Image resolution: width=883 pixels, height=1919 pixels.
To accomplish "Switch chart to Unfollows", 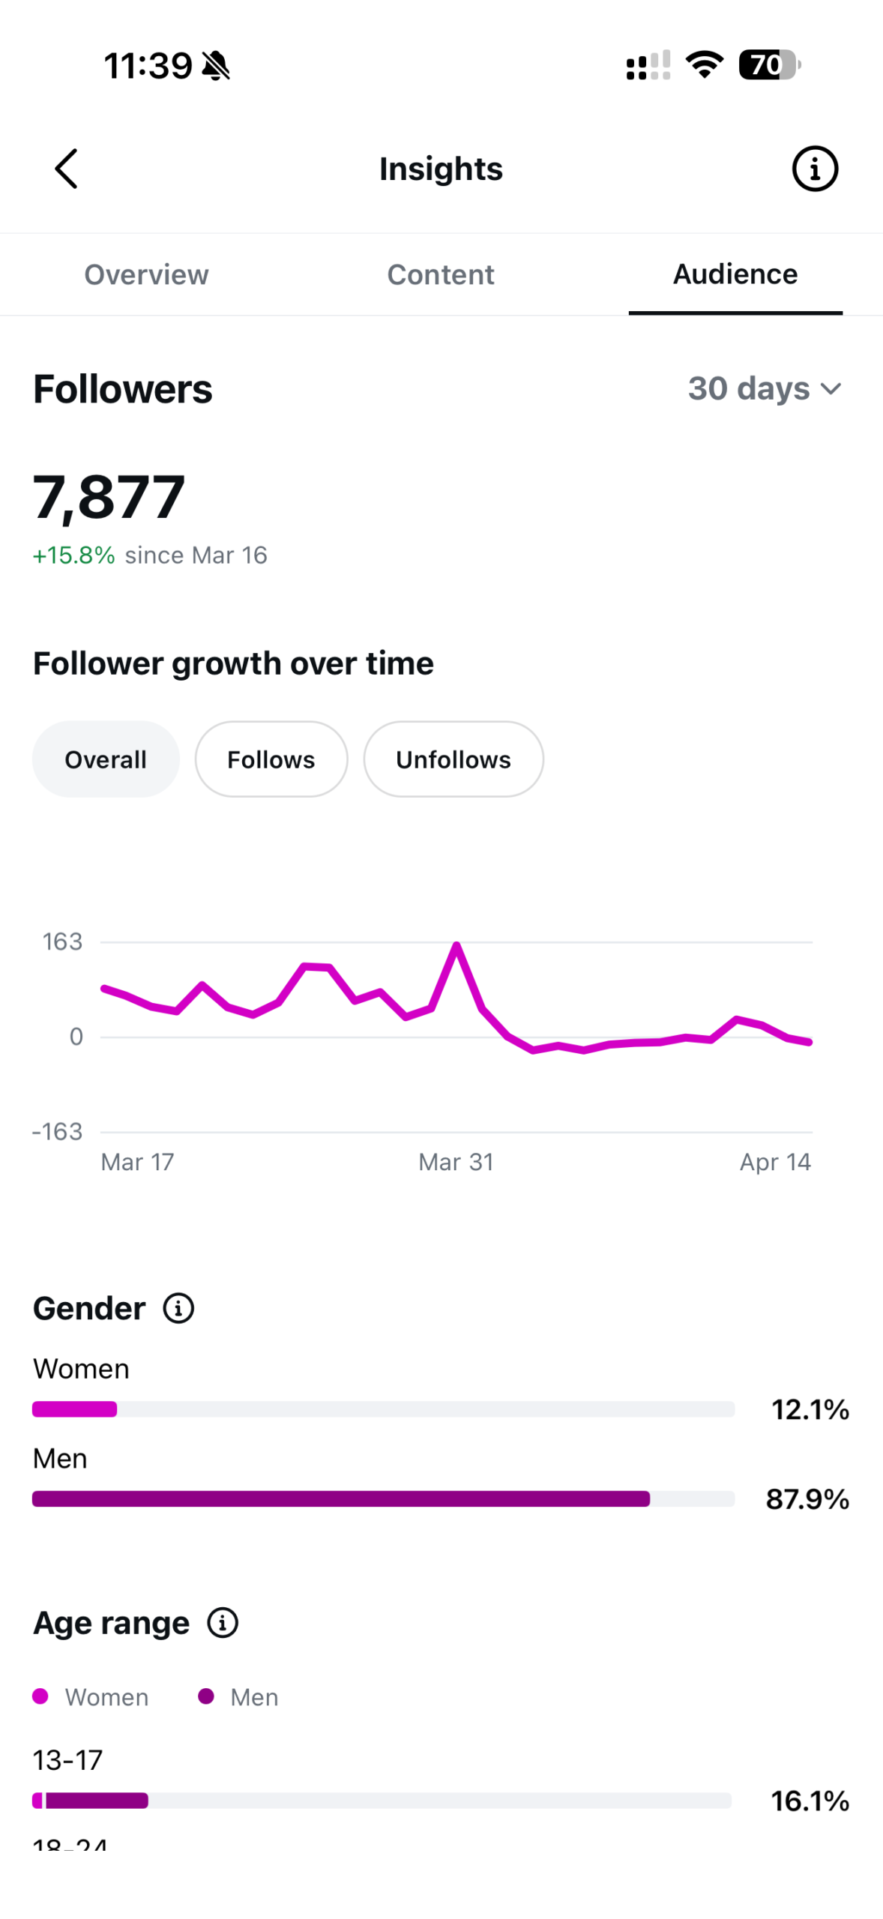I will [453, 759].
